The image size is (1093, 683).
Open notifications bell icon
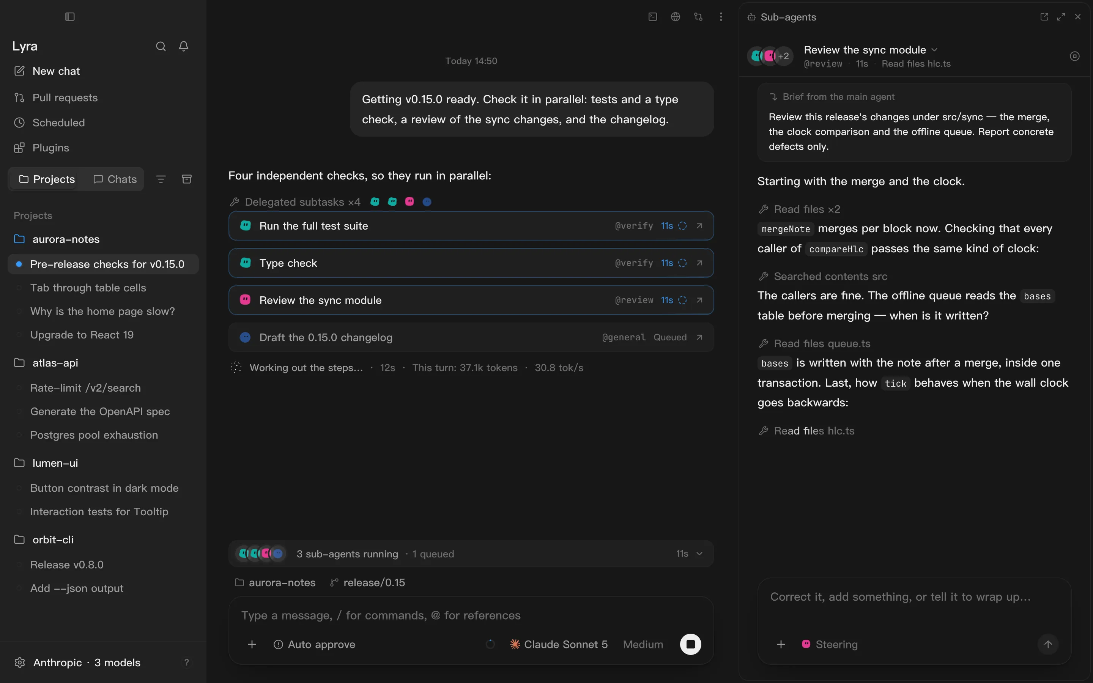[x=183, y=46]
